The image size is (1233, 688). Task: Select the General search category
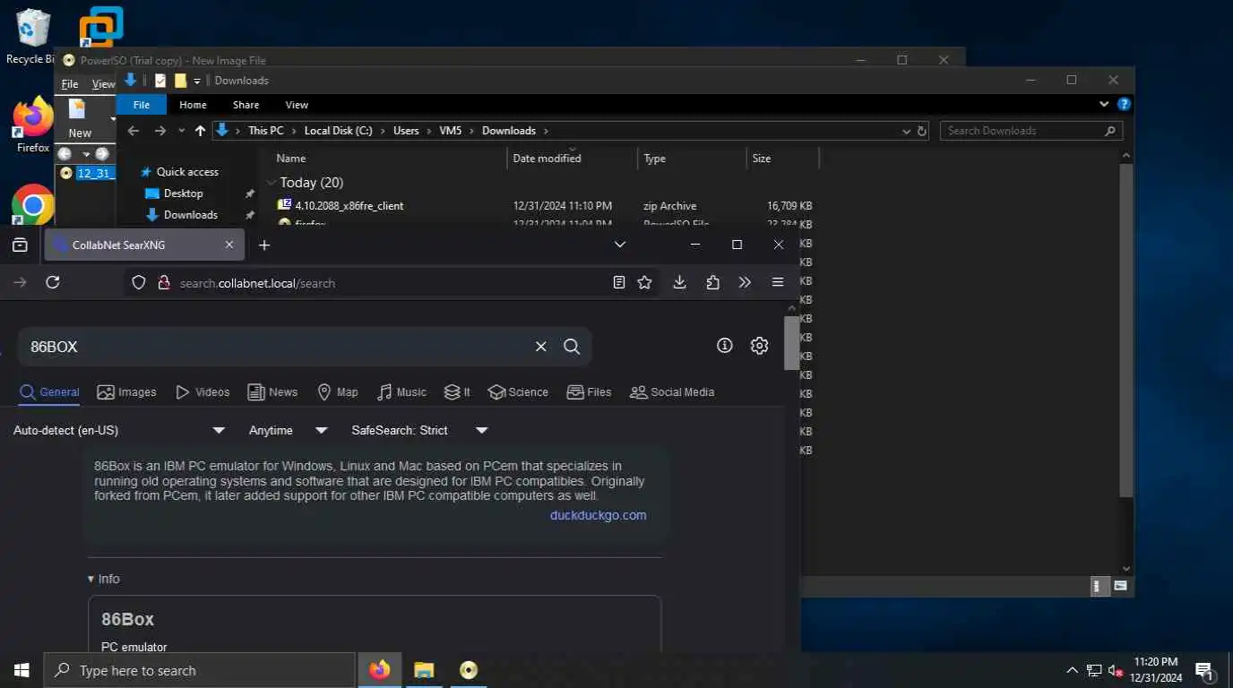(50, 392)
